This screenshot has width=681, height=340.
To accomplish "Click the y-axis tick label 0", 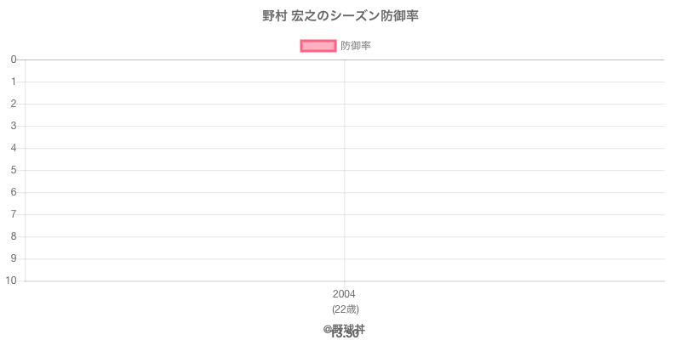I will click(14, 59).
